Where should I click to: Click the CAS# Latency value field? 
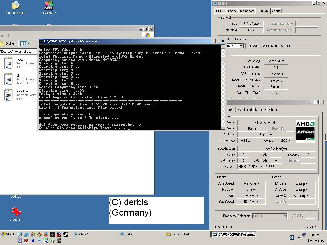tap(276, 74)
